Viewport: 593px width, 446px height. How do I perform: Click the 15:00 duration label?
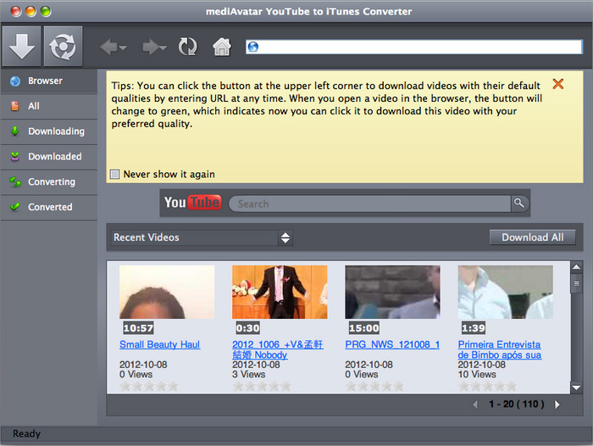coord(363,328)
